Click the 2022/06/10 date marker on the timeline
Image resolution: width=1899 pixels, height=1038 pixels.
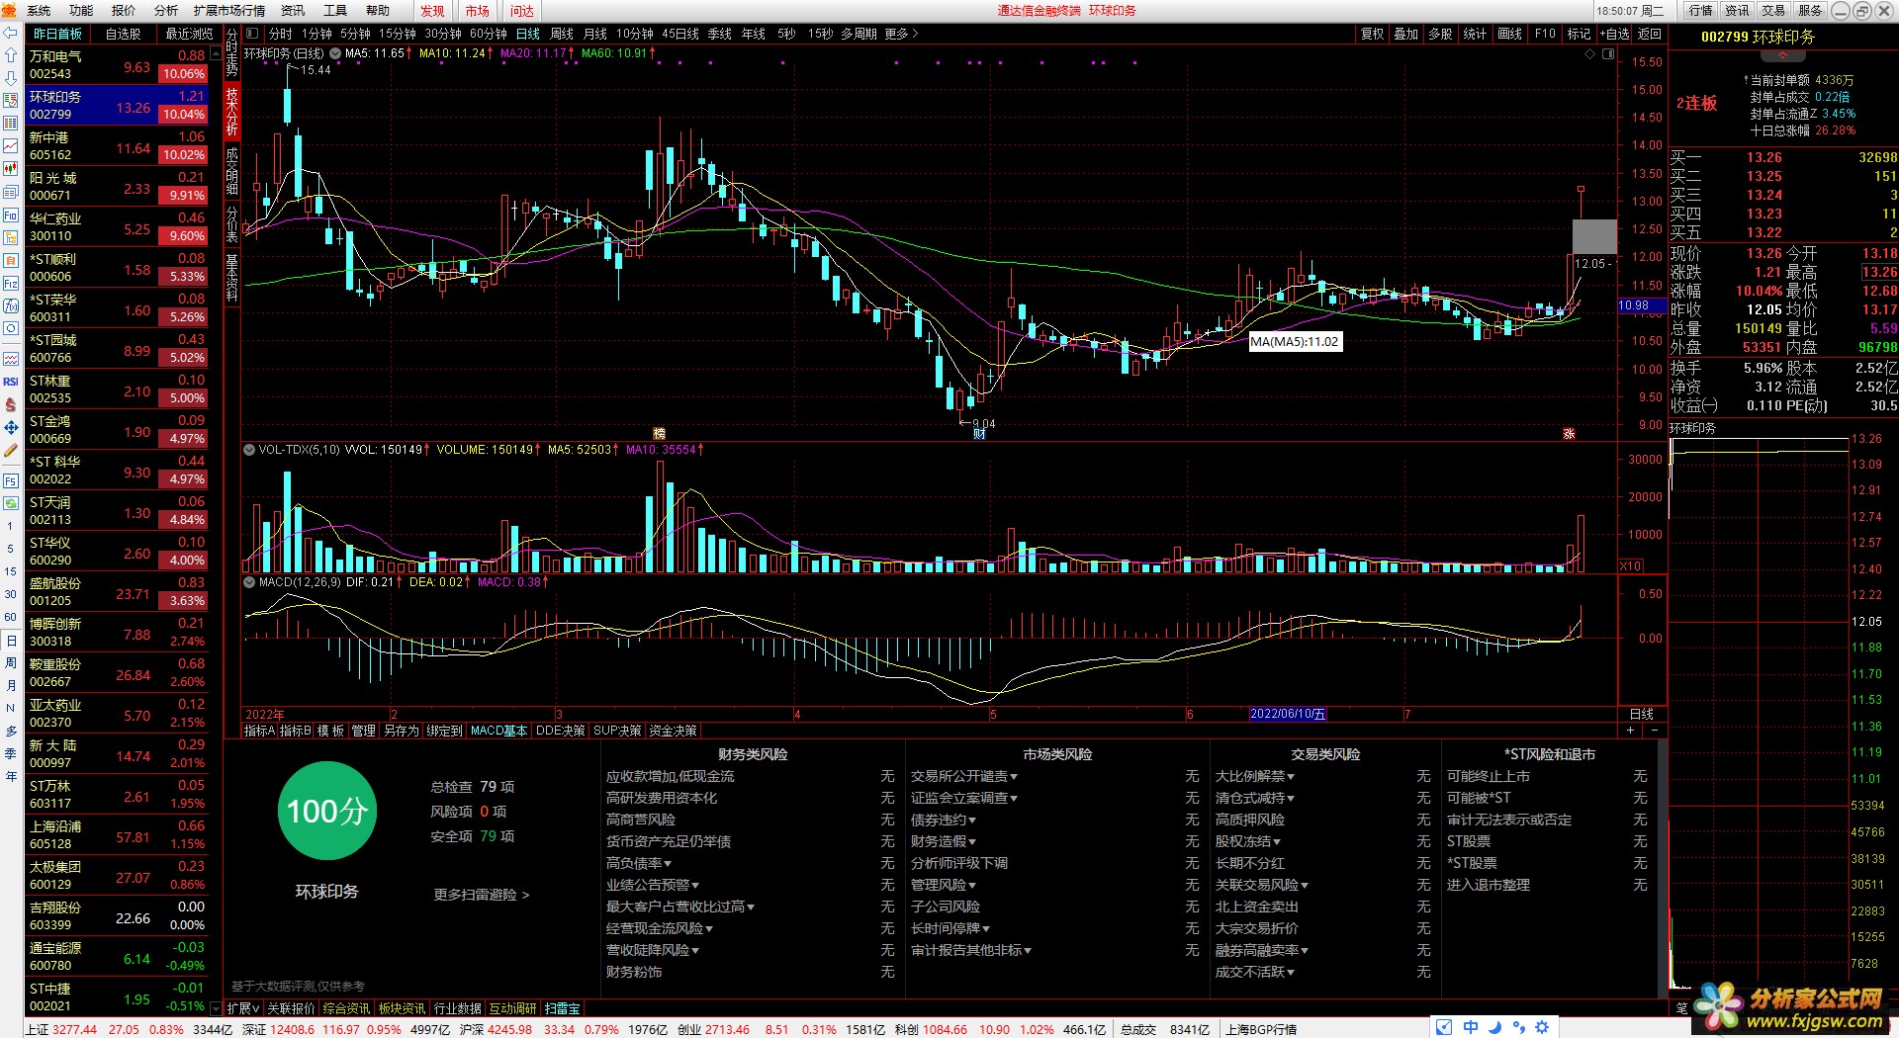[x=1287, y=714]
